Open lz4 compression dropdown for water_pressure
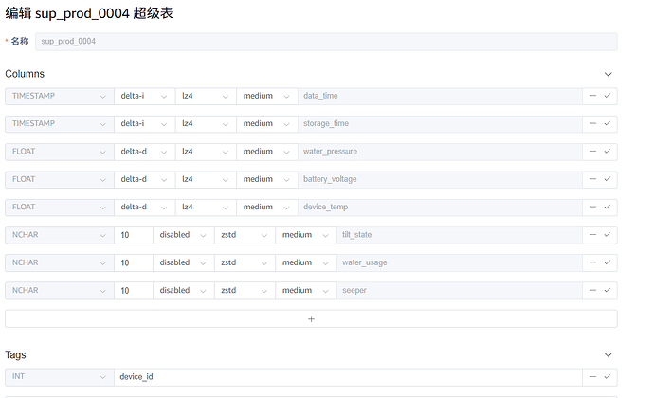Viewport: 654px width, 398px height. (206, 152)
